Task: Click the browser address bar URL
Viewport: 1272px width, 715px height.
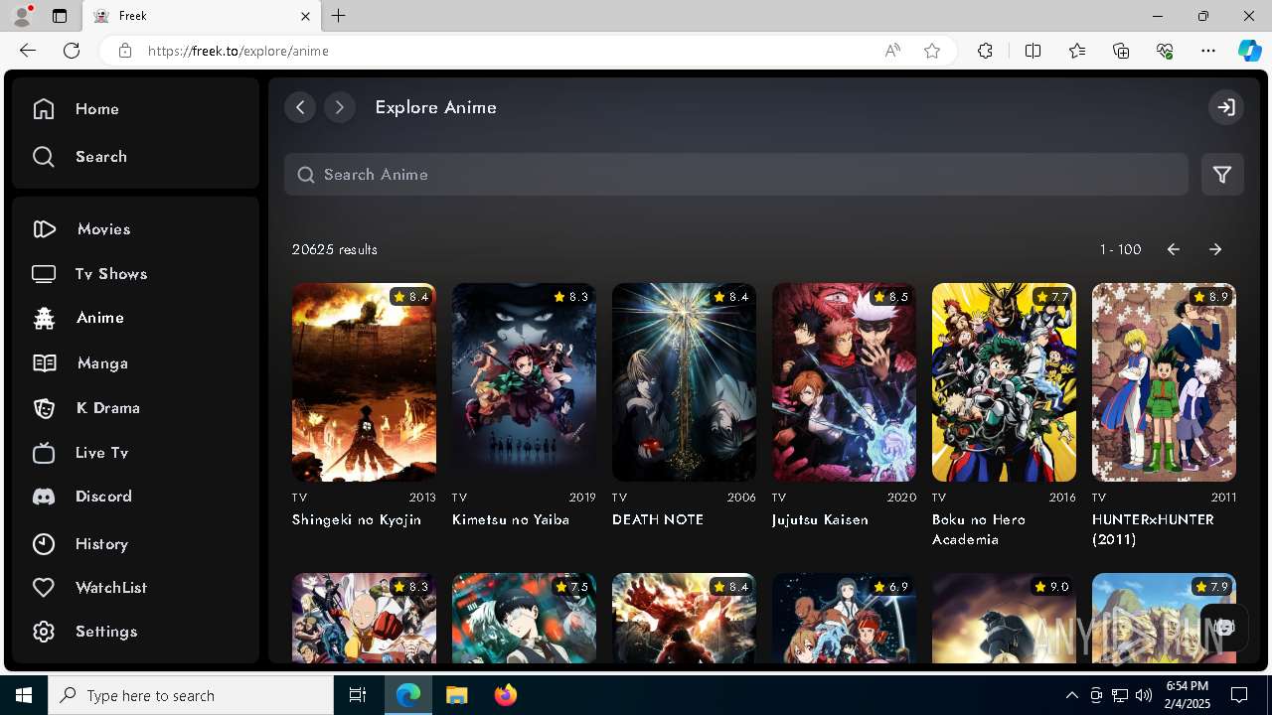Action: coord(238,51)
